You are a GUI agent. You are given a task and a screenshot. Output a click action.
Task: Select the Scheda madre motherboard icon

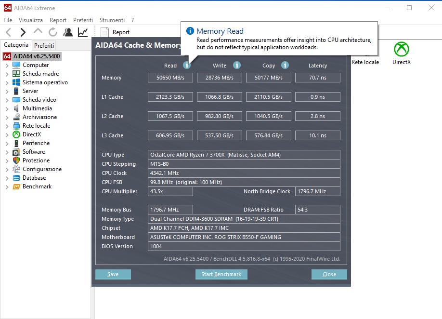point(16,74)
